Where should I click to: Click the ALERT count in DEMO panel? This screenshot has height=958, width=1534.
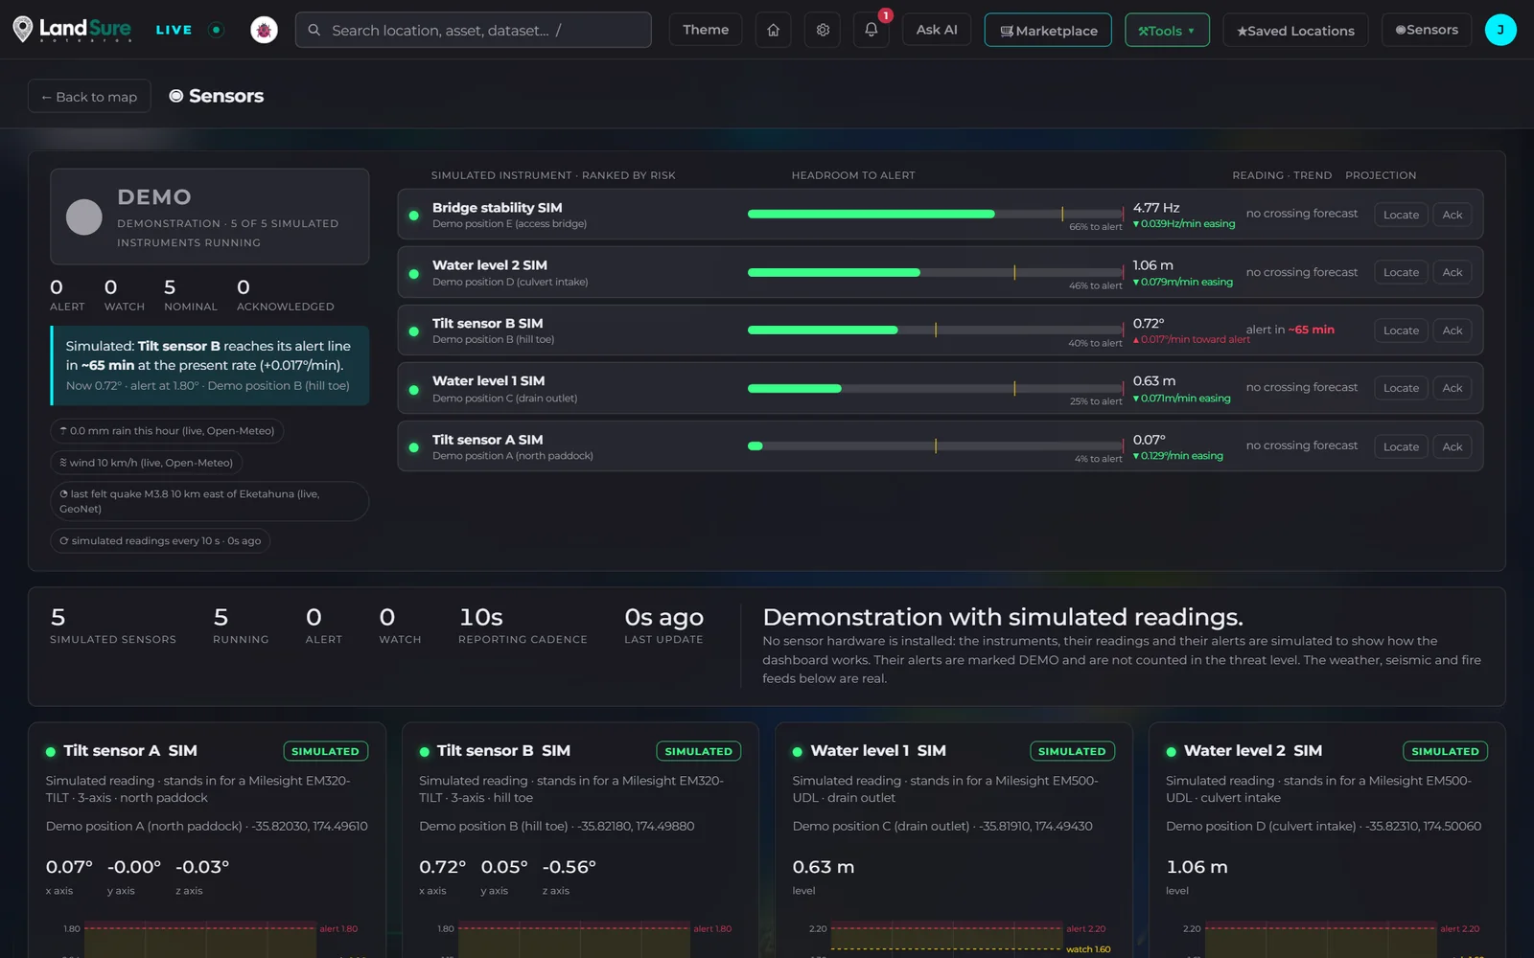point(67,294)
